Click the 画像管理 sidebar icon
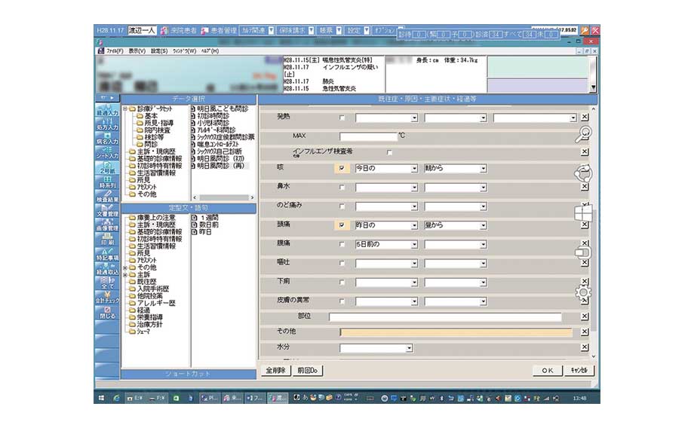Image resolution: width=694 pixels, height=428 pixels. point(107,225)
